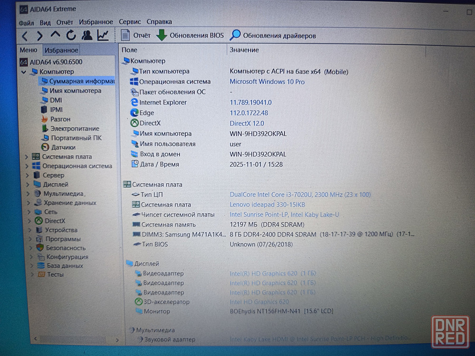Click the Back navigation arrow in toolbar
Viewport: 475px width, 356px height.
pyautogui.click(x=25, y=36)
